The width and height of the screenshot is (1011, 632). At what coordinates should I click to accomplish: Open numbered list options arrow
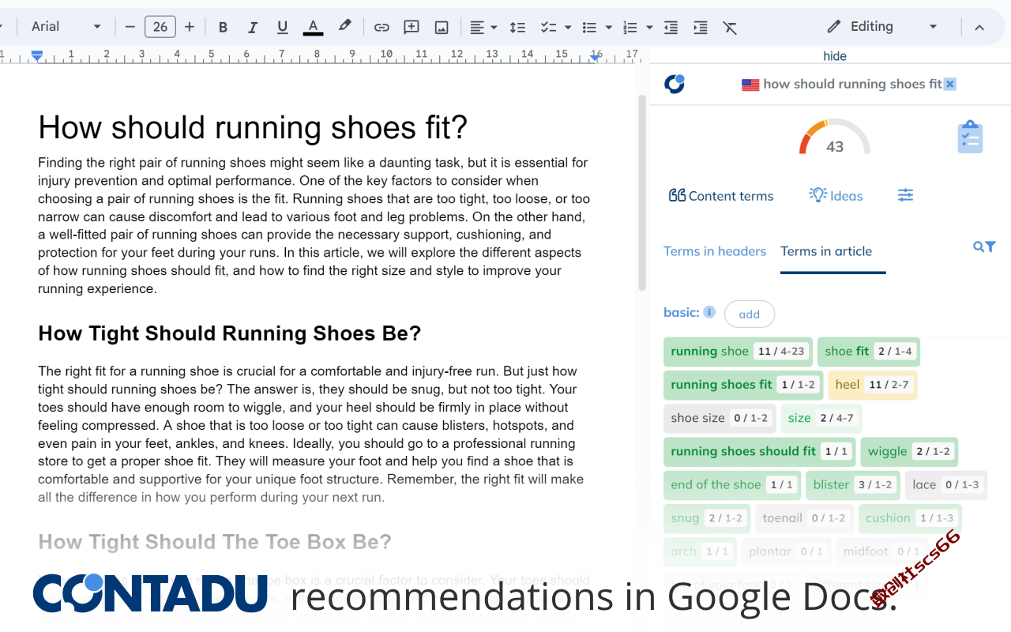[649, 28]
